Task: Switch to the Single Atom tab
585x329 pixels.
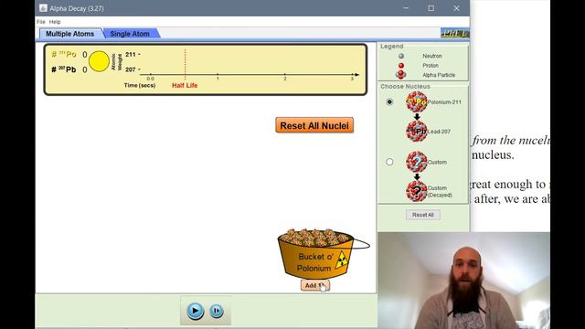Action: (130, 34)
